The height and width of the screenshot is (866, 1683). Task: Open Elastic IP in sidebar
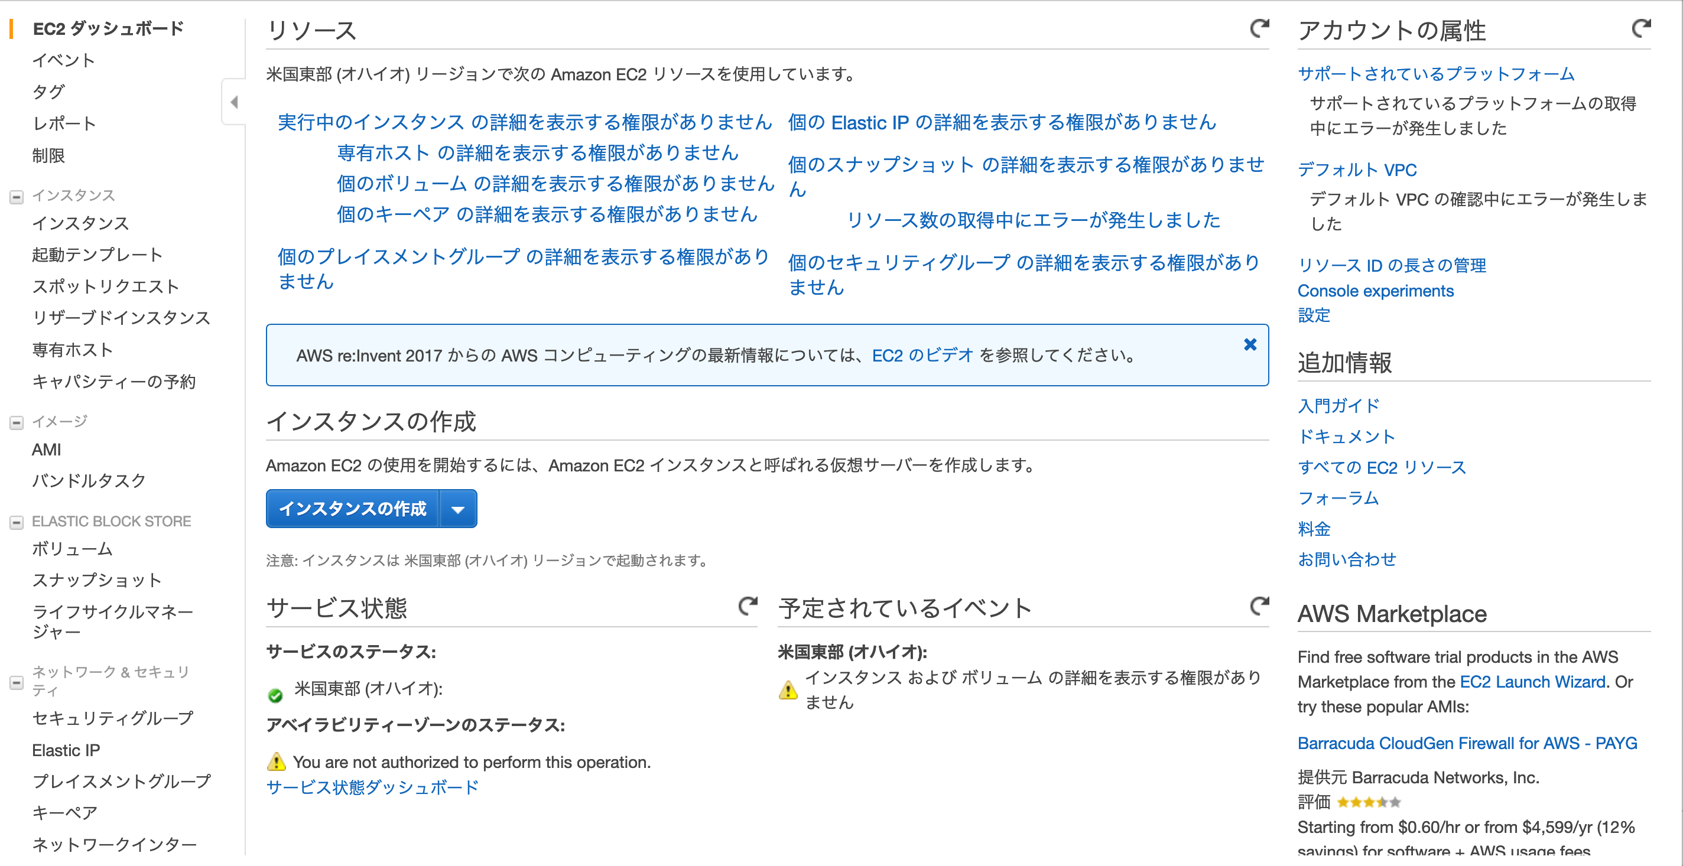tap(66, 750)
